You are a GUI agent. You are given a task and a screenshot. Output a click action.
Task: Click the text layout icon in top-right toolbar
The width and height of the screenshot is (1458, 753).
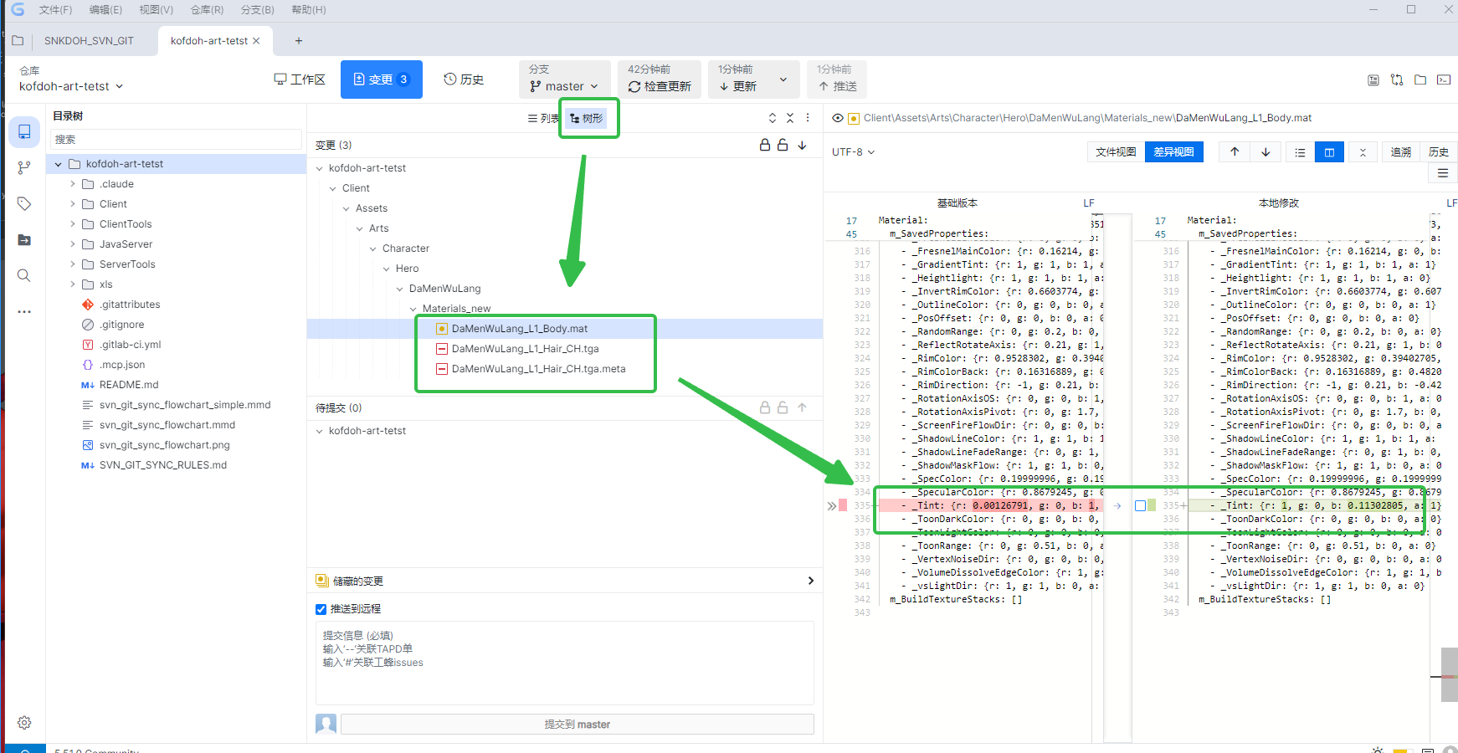pos(1373,80)
